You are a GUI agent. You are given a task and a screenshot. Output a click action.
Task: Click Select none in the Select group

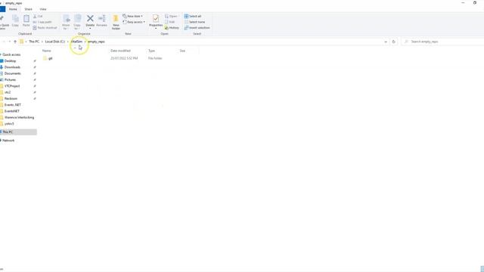194,22
